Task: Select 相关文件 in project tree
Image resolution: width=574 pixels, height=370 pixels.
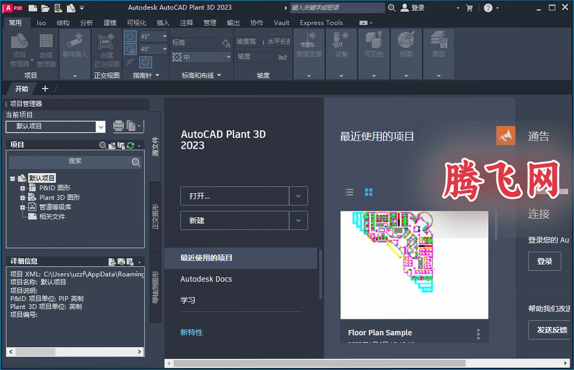Action: click(52, 216)
